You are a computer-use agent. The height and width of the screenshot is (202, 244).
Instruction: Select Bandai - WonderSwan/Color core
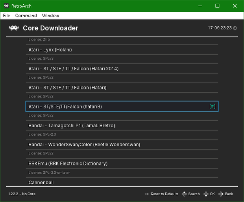click(x=122, y=145)
